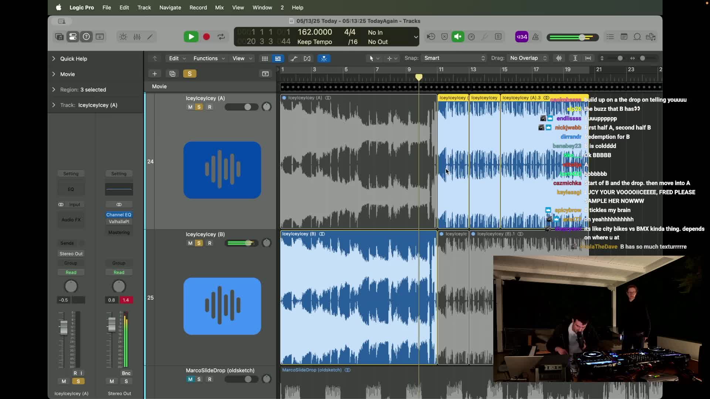Click the Bnc bounce button

coord(126,373)
